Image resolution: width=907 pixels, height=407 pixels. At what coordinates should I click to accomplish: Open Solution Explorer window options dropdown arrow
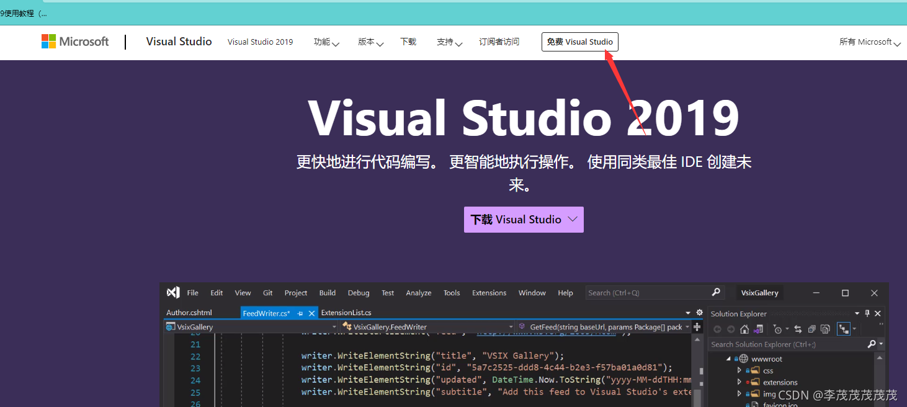[x=857, y=313]
